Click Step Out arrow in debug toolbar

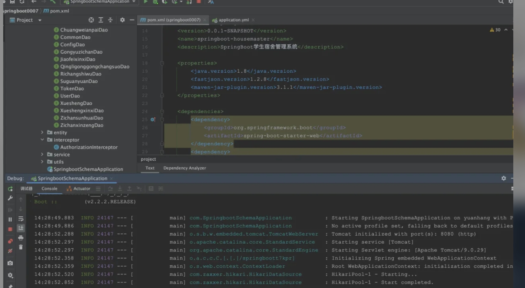pyautogui.click(x=130, y=189)
